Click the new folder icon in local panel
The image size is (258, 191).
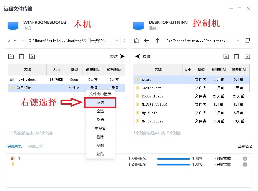(11, 56)
